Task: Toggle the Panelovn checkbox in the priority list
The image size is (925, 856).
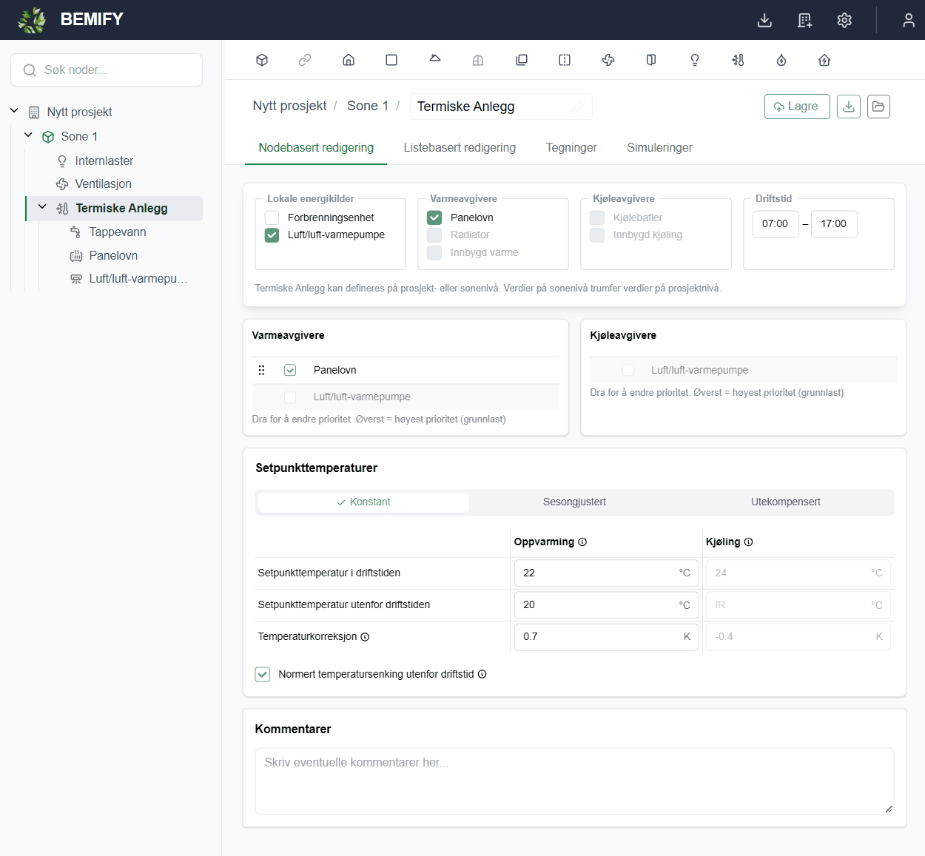Action: 290,370
